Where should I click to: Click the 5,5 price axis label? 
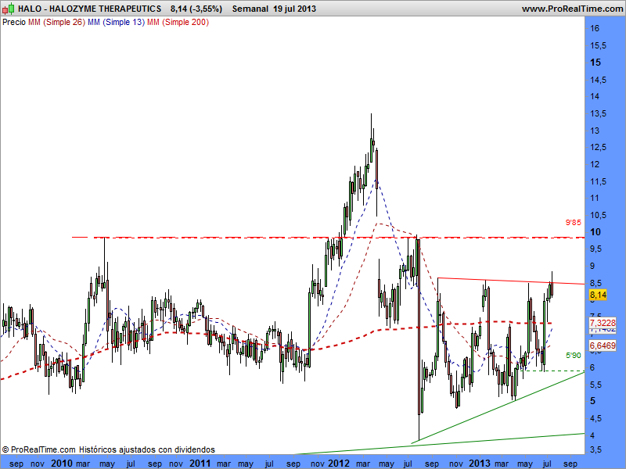[596, 385]
